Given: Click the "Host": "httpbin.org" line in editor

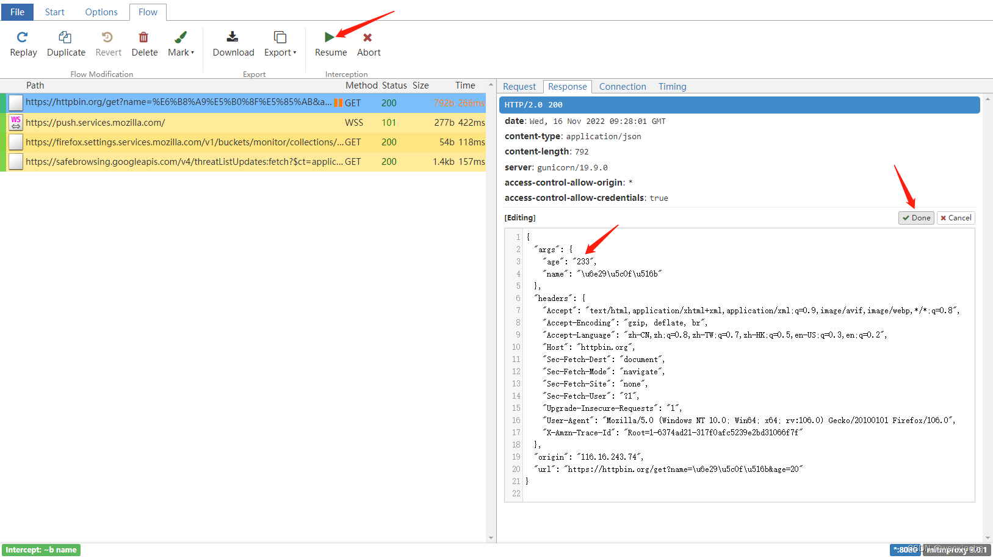Looking at the screenshot, I should pyautogui.click(x=588, y=347).
